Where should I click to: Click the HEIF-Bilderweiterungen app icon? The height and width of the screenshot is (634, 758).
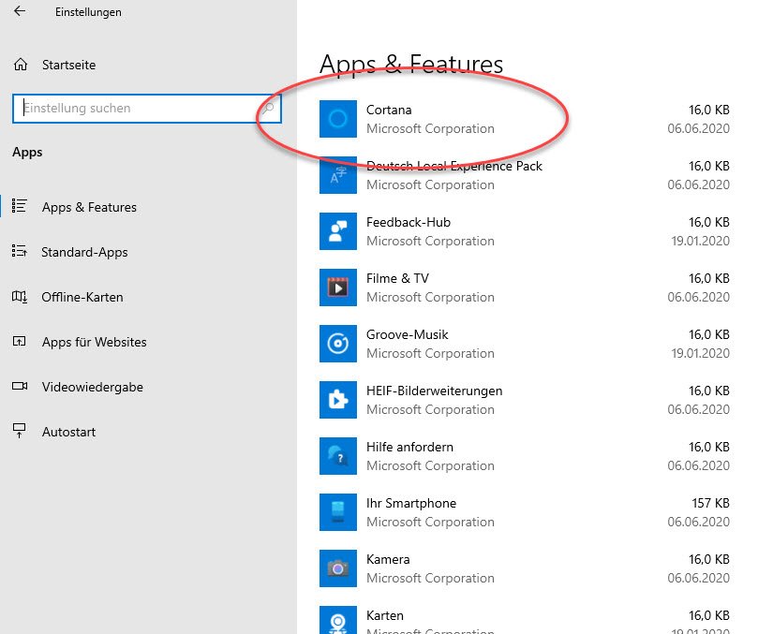338,400
